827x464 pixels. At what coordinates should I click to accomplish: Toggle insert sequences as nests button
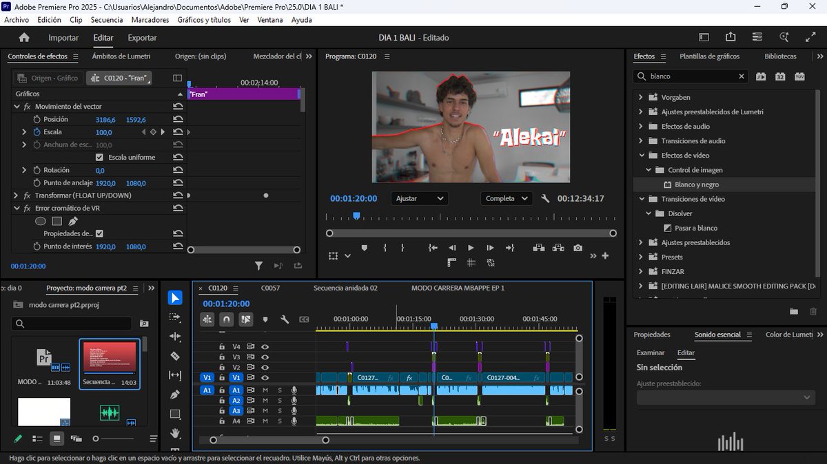(x=207, y=319)
